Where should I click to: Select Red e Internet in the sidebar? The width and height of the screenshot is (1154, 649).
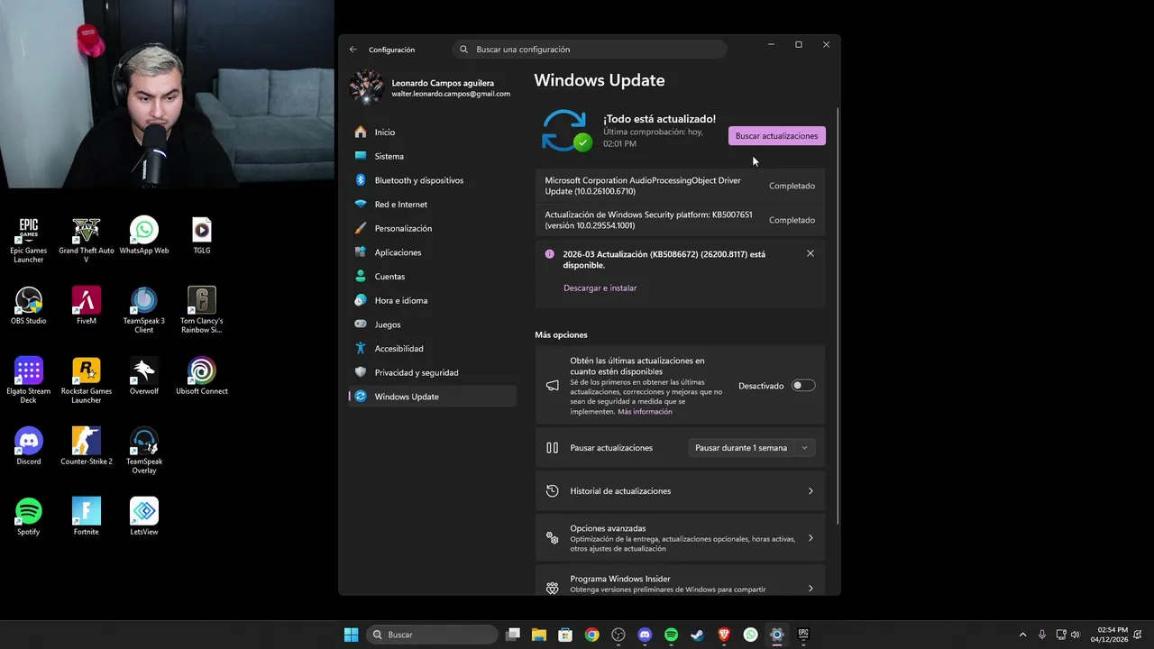[433, 205]
